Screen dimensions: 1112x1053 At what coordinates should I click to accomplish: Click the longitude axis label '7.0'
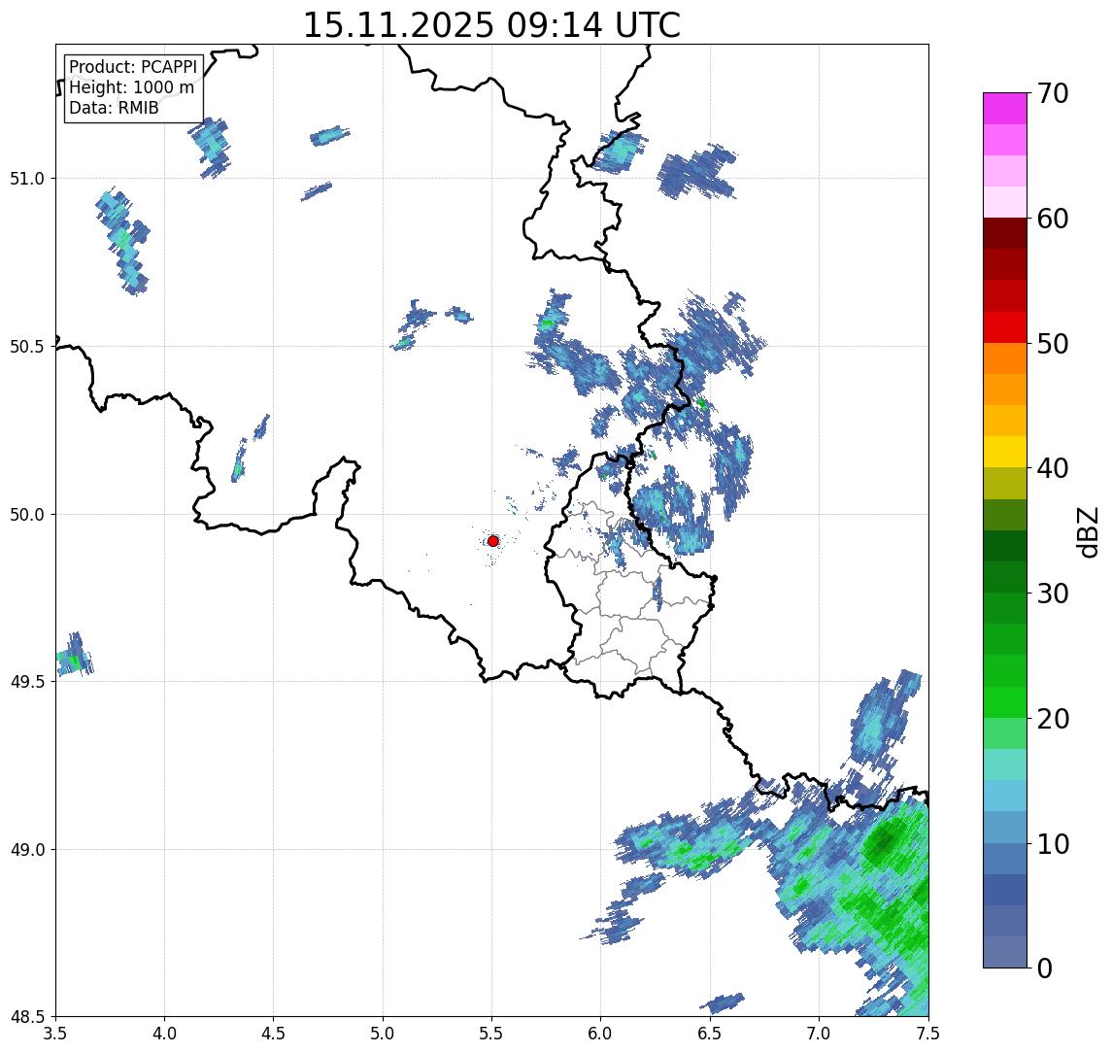(819, 1034)
